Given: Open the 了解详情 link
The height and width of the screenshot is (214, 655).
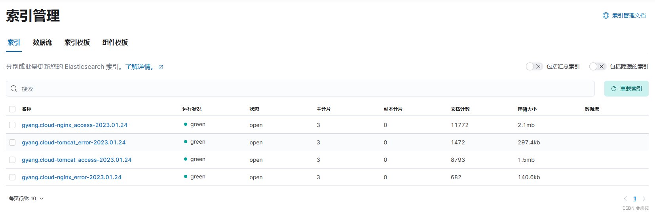Looking at the screenshot, I should (140, 66).
